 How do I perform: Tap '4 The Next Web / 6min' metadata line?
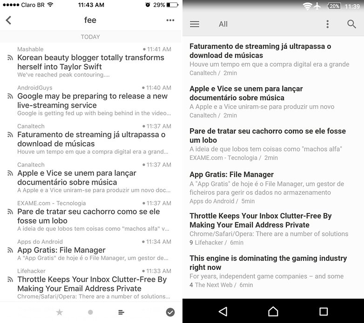pos(221,285)
